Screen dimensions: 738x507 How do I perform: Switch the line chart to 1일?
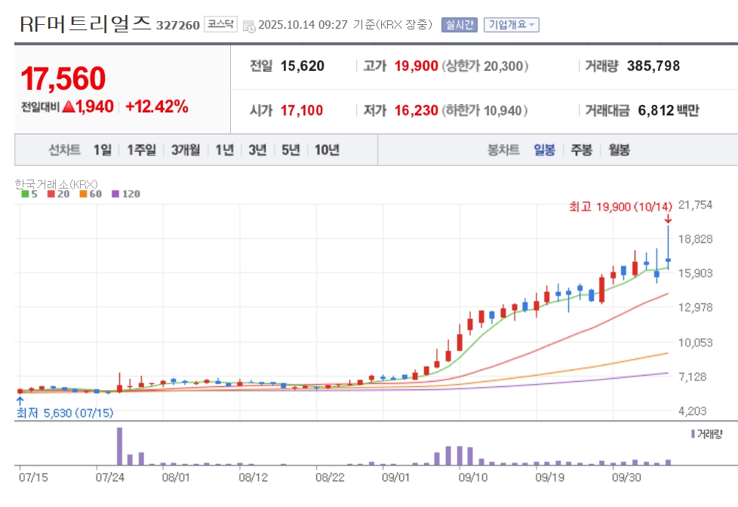coord(102,150)
